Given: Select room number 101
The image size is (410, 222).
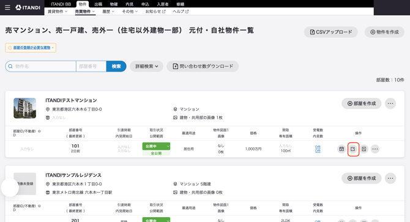Looking at the screenshot, I should coord(75,146).
